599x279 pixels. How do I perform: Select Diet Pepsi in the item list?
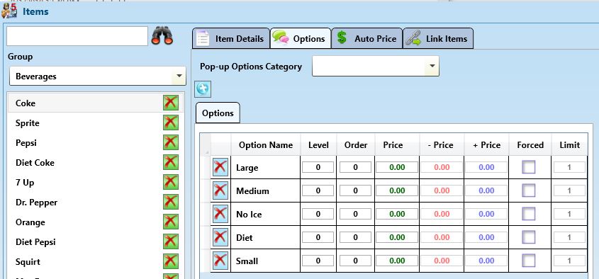[96, 242]
